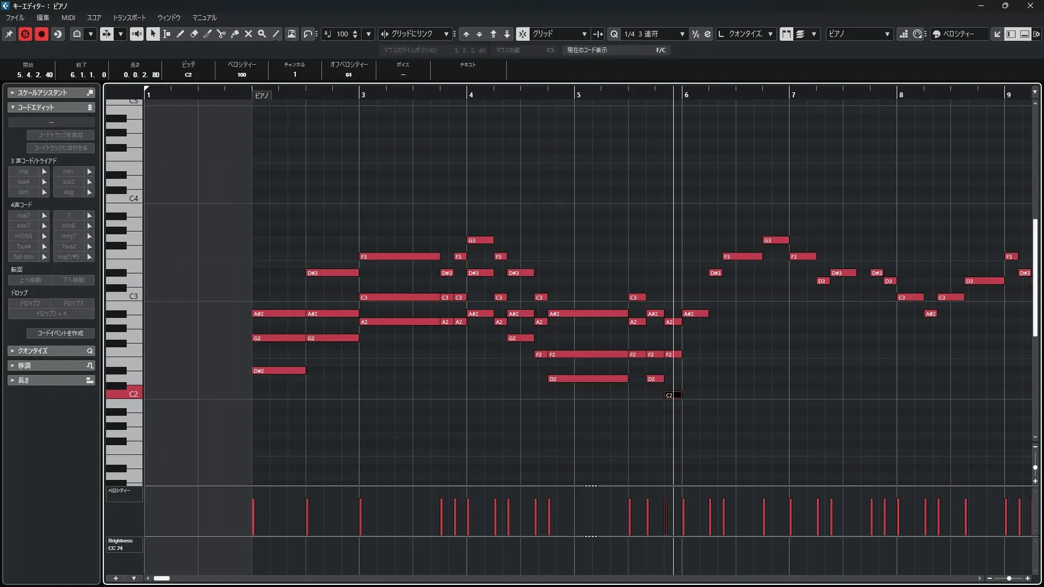Adjust the horizontal zoom slider

tap(1009, 578)
